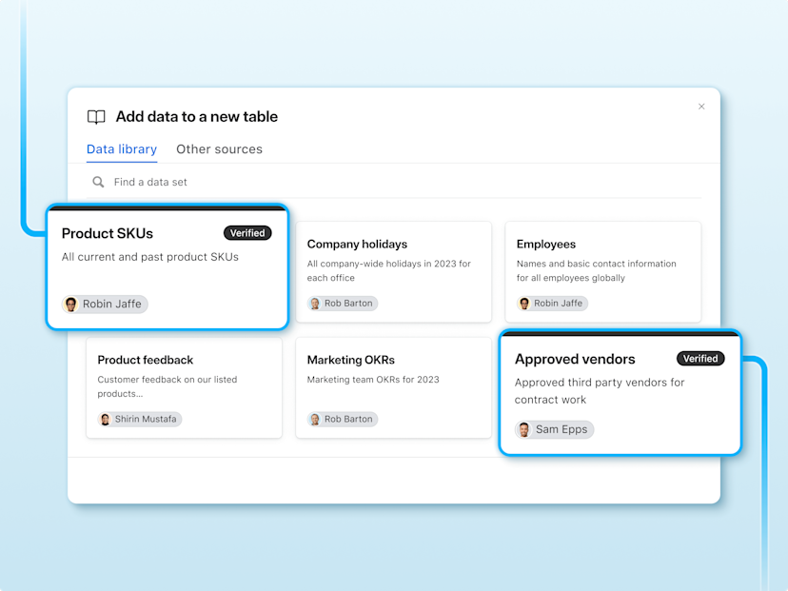The height and width of the screenshot is (591, 788).
Task: Click Rob Barton's avatar on Marketing OKRs card
Action: 315,419
